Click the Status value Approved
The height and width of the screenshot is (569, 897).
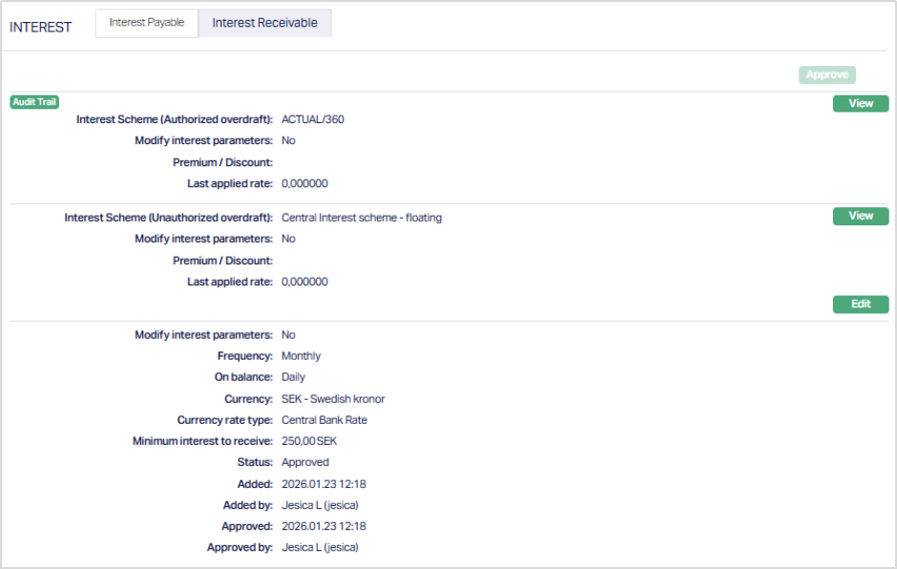click(304, 462)
